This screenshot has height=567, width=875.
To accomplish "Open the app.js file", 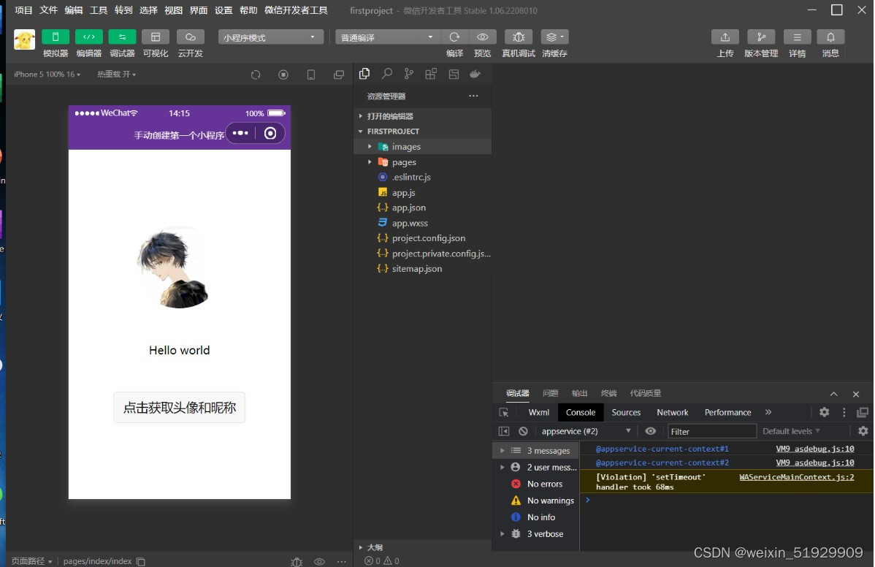I will pyautogui.click(x=422, y=193).
